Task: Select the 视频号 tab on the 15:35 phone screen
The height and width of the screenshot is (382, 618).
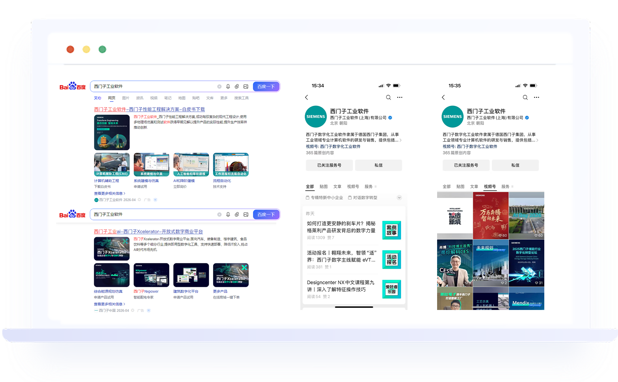Action: pos(490,186)
